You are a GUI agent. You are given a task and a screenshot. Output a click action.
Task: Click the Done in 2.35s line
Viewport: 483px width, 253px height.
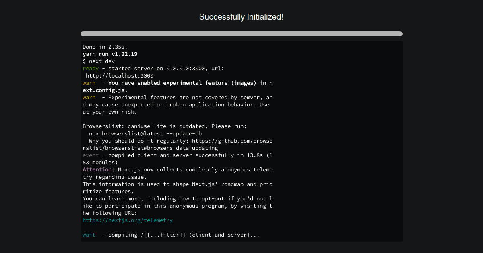coord(104,47)
